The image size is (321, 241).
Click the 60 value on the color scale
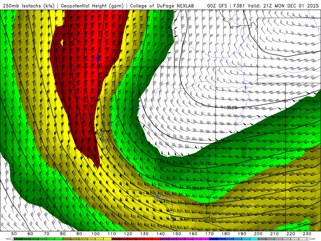[x=30, y=234]
